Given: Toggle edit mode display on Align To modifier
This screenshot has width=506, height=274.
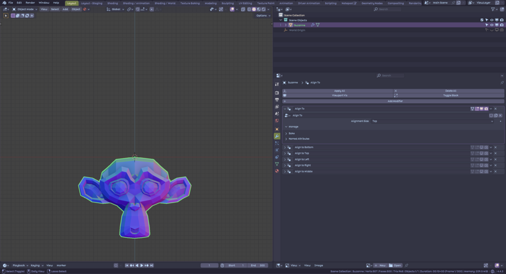Looking at the screenshot, I should click(477, 109).
